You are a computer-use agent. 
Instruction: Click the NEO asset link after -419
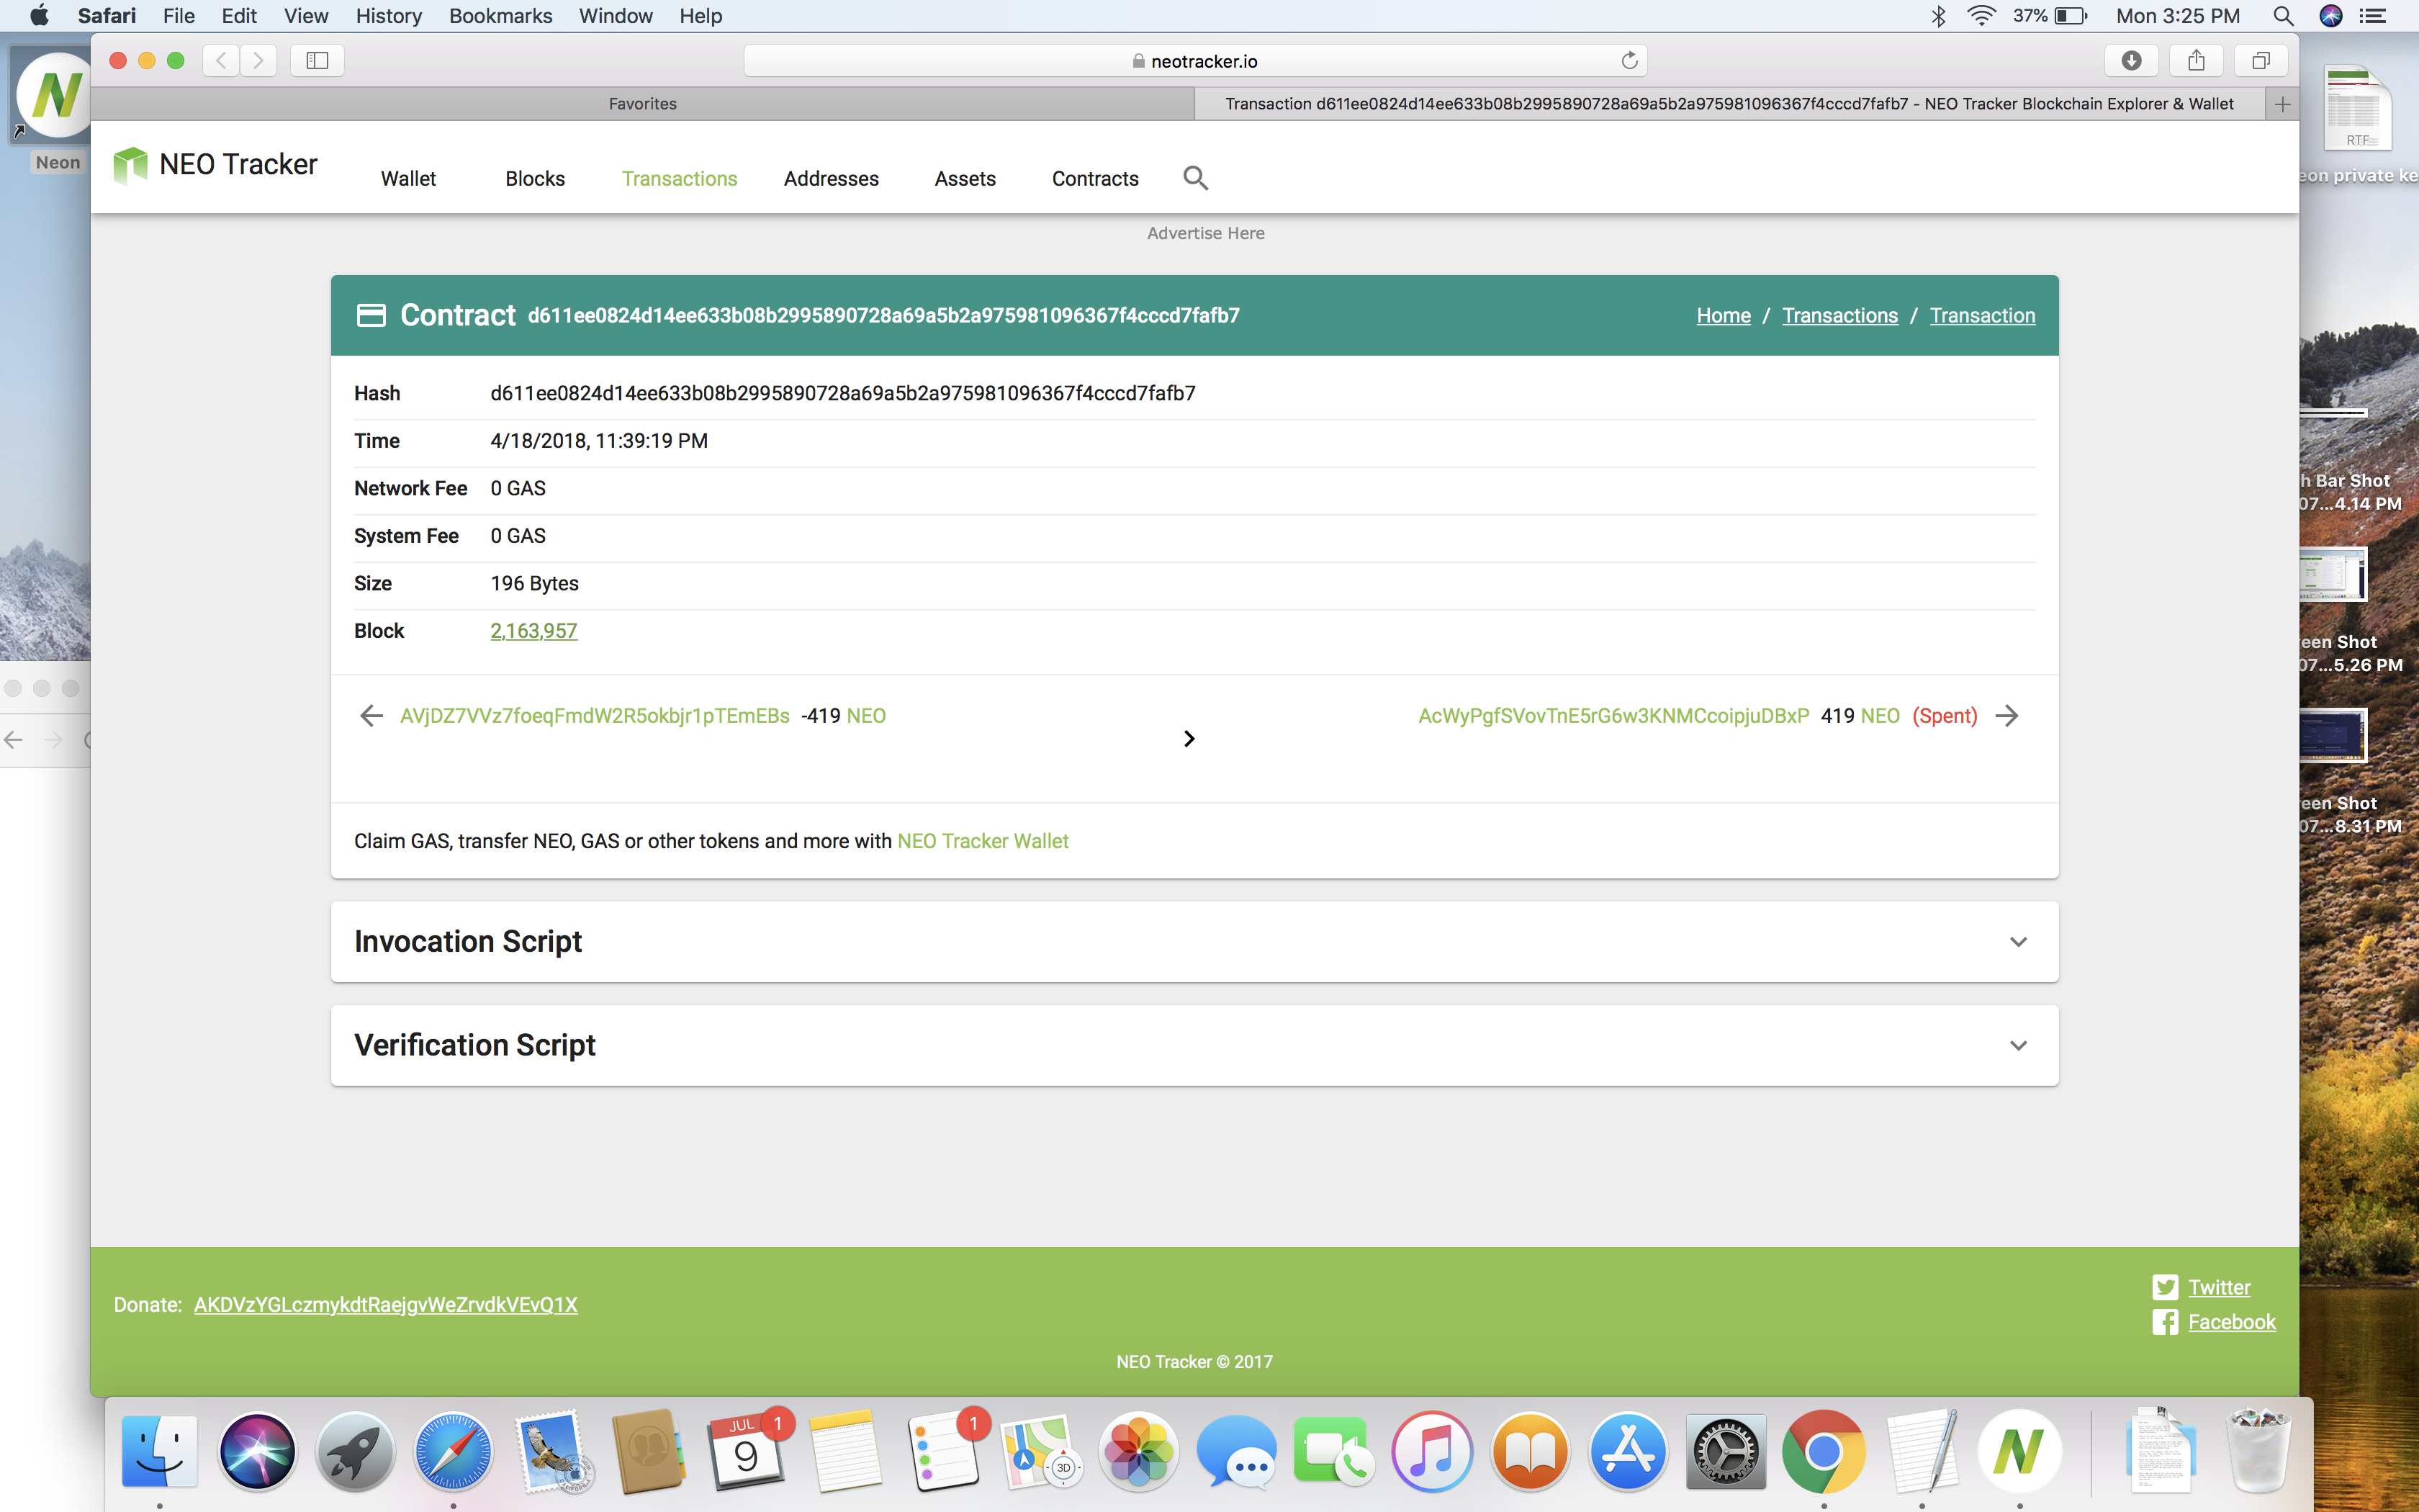point(865,716)
